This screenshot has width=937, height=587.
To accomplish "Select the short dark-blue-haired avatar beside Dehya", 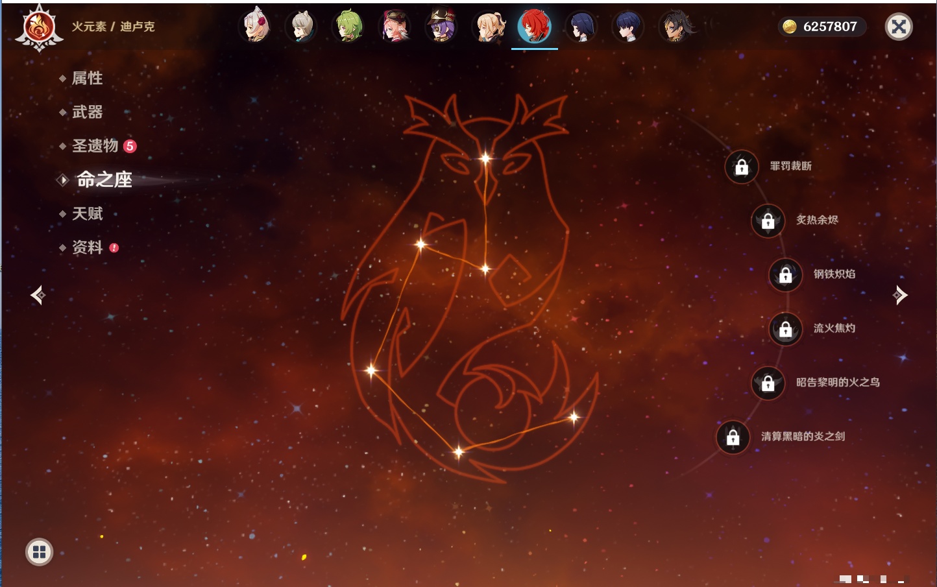I will tap(628, 27).
